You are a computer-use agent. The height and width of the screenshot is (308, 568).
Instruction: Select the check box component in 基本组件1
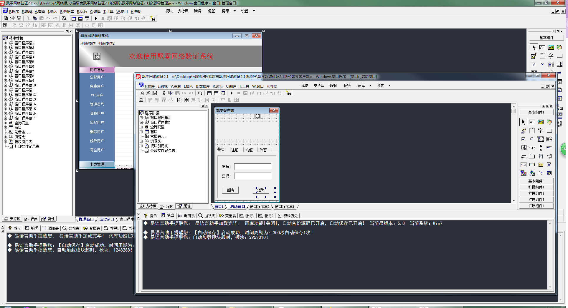coord(524,139)
